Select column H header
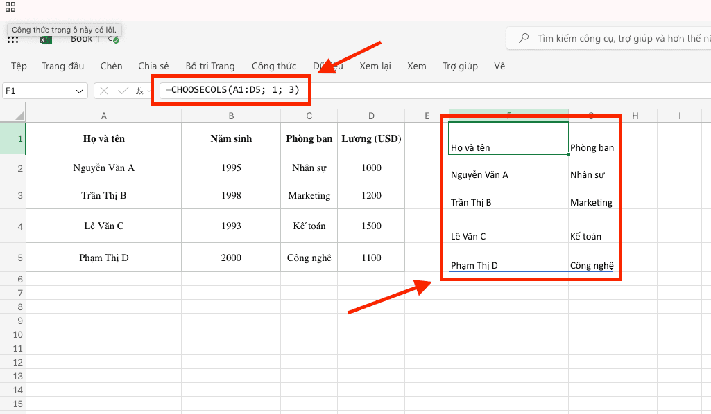Image resolution: width=711 pixels, height=414 pixels. (635, 116)
